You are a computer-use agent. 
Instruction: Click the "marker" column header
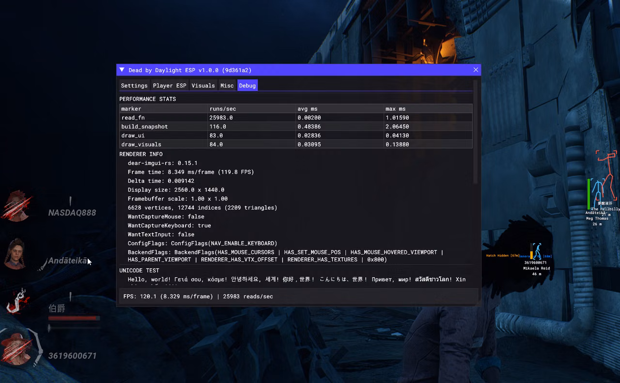point(163,109)
